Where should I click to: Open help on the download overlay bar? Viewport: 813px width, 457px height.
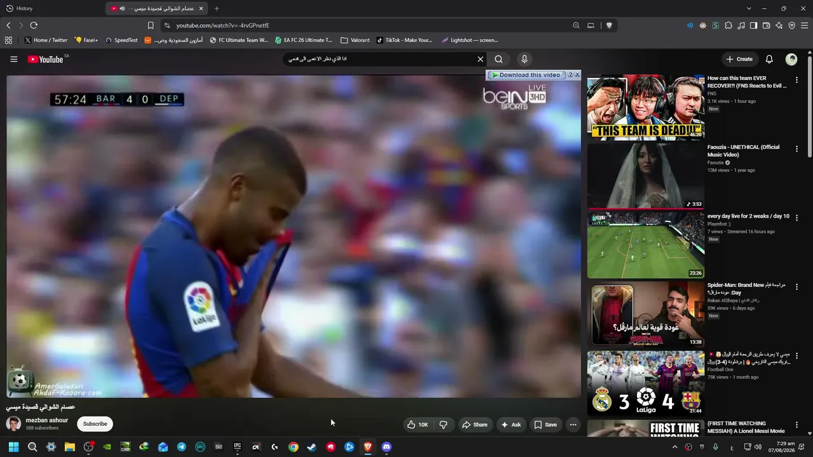570,75
